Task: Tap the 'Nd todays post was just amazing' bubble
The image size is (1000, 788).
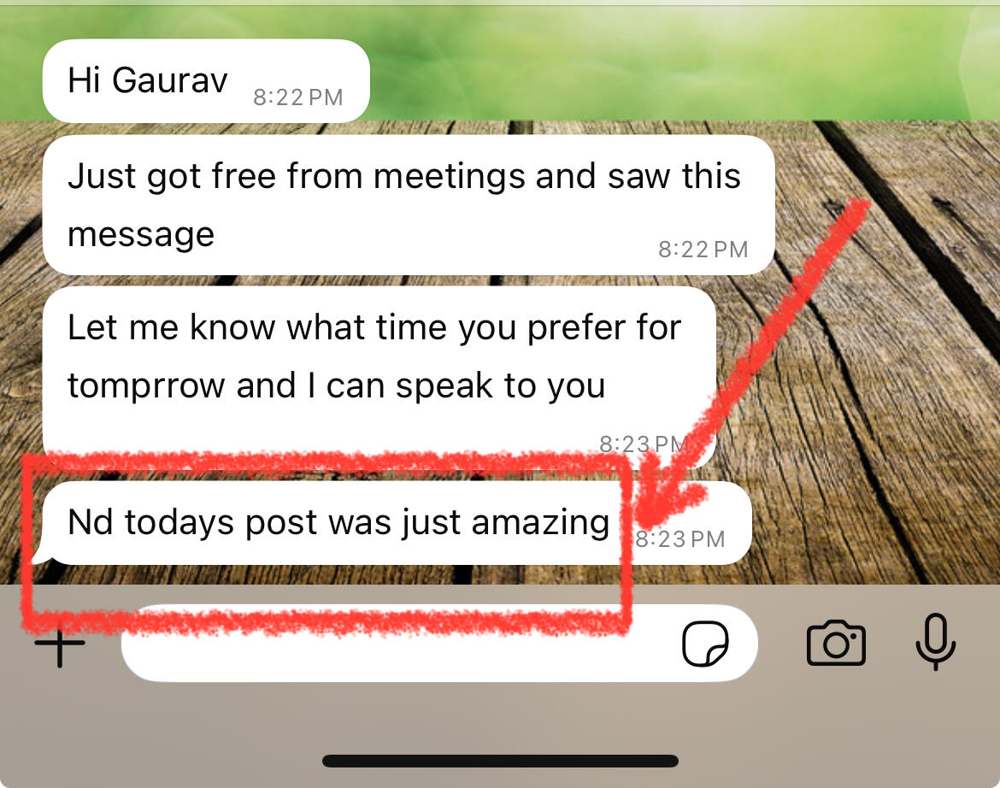Action: point(397,523)
